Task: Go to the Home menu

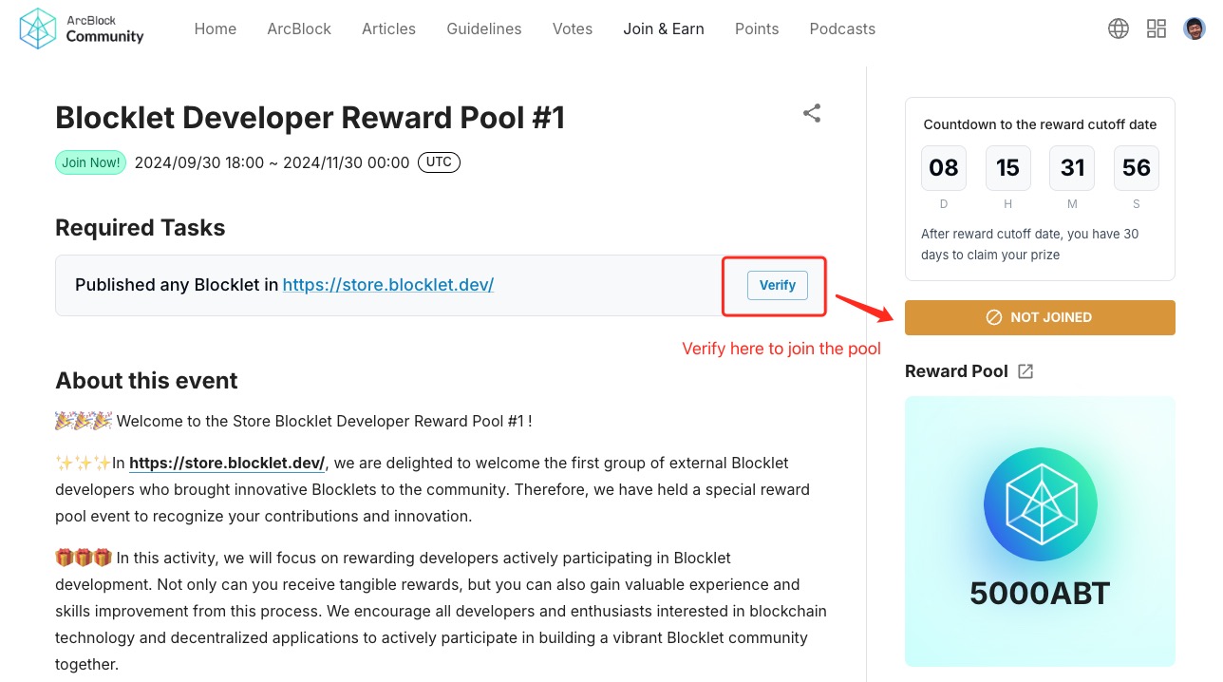Action: click(x=216, y=28)
